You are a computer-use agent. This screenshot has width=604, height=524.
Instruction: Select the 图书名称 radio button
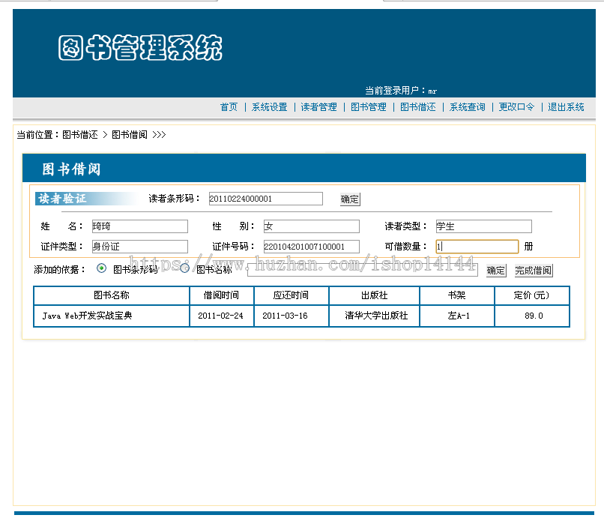[185, 268]
